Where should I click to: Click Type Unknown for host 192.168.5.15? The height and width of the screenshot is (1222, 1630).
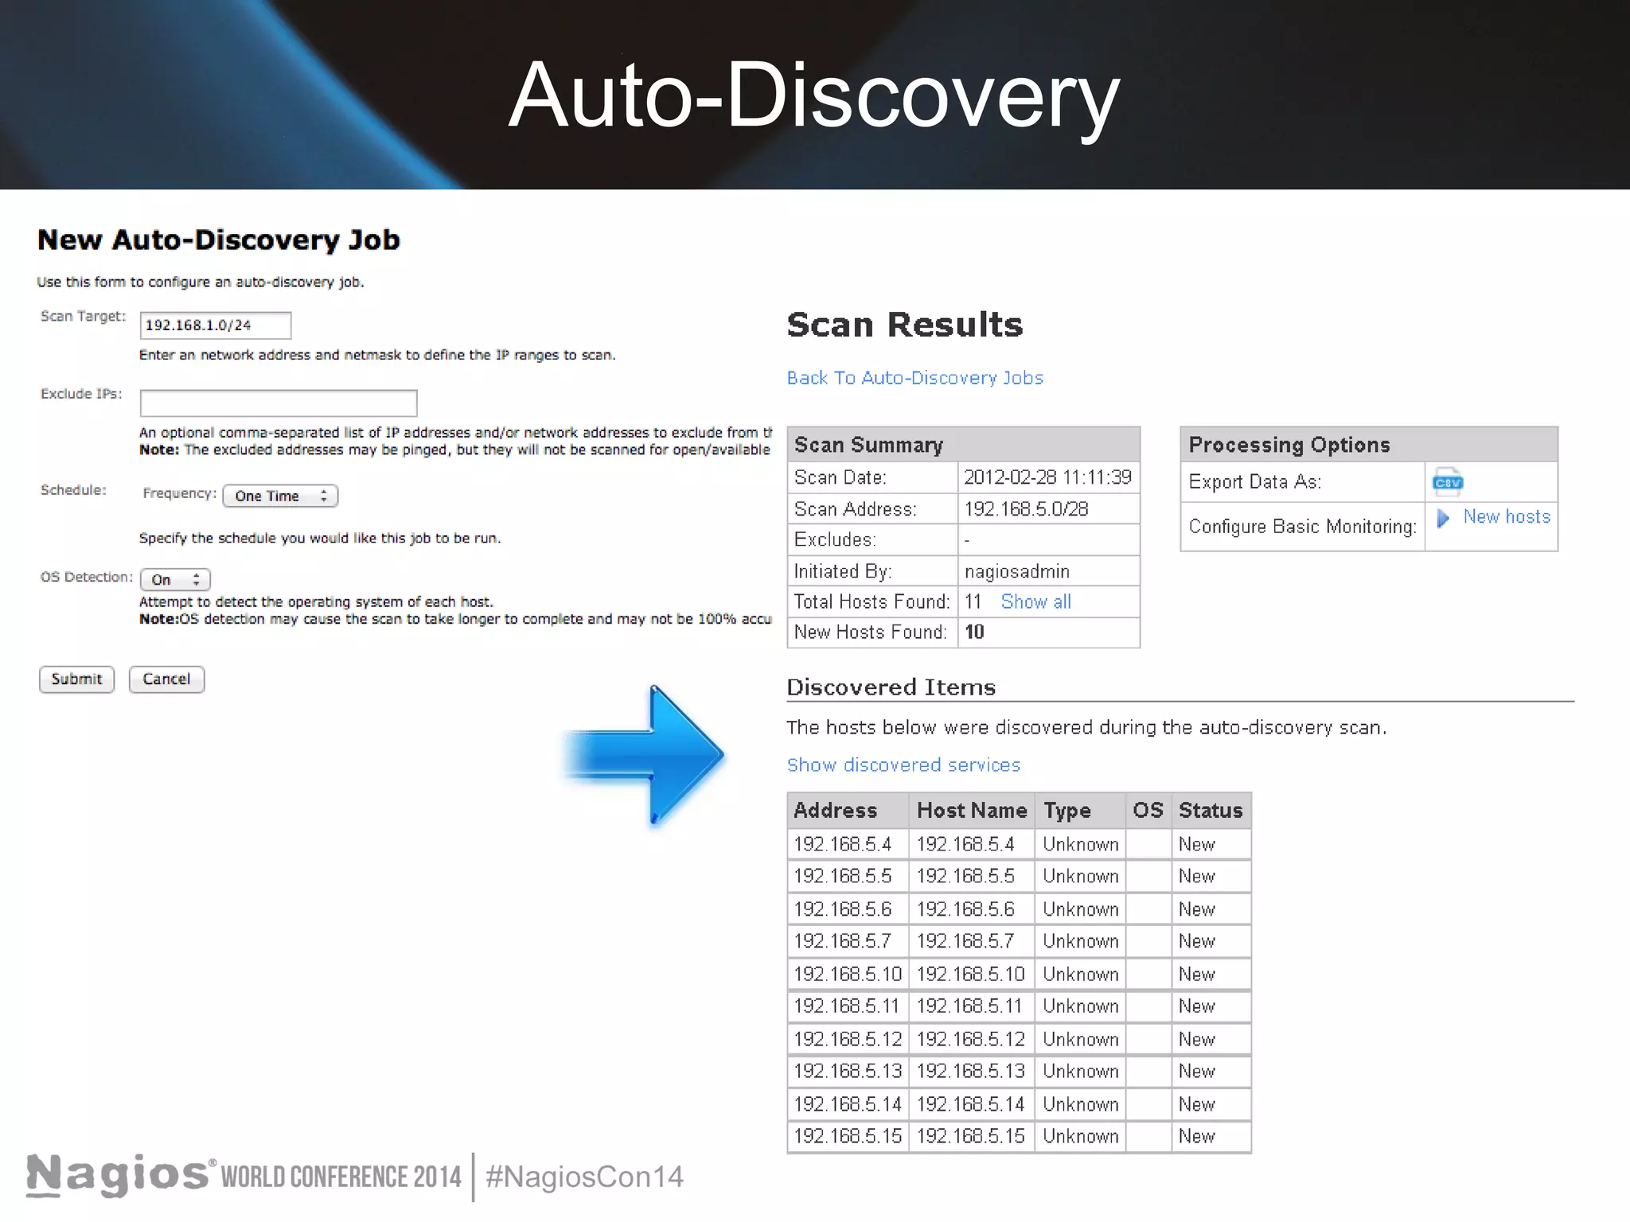(x=1081, y=1136)
